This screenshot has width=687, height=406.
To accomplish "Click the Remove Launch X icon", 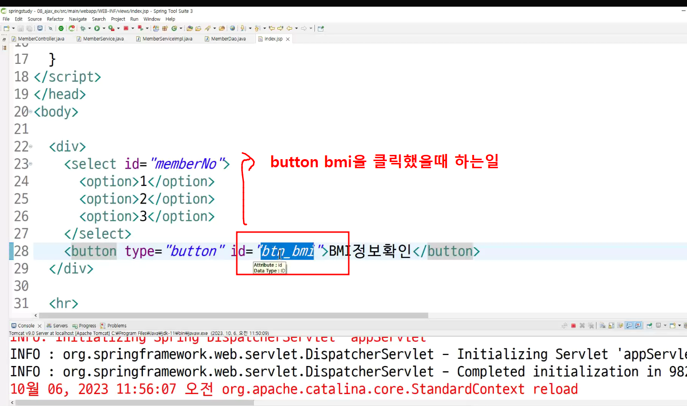I will [x=582, y=325].
